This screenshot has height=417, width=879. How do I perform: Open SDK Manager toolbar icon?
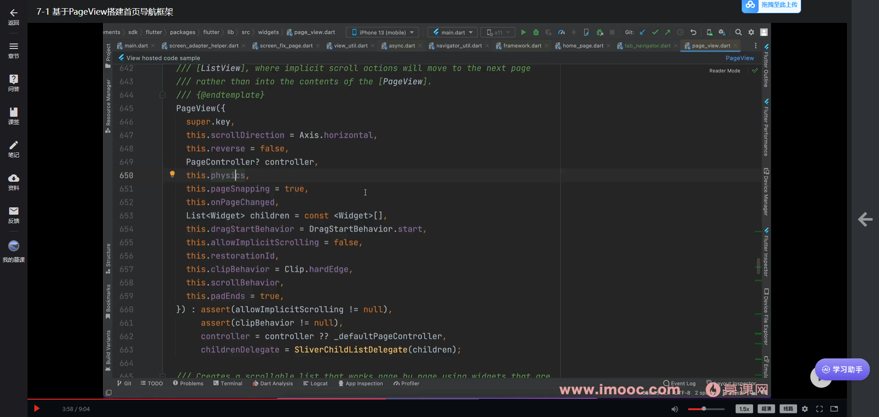click(x=722, y=32)
